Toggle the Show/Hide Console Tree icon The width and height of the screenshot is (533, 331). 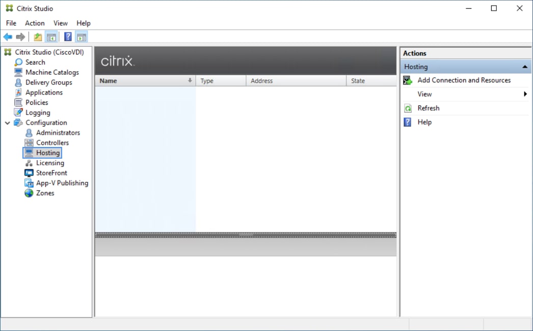(51, 37)
